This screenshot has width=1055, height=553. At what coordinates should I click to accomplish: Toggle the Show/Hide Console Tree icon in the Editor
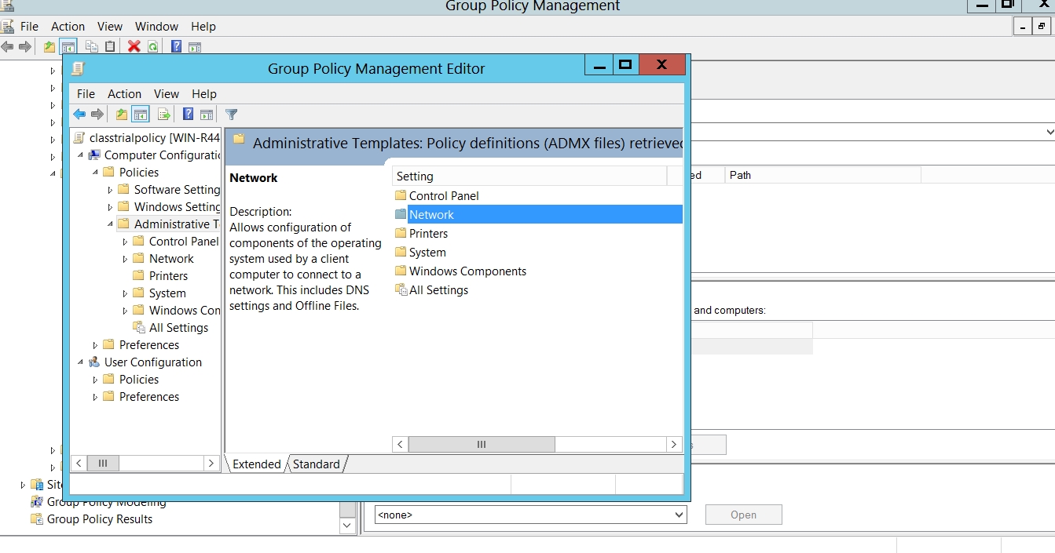[x=141, y=115]
